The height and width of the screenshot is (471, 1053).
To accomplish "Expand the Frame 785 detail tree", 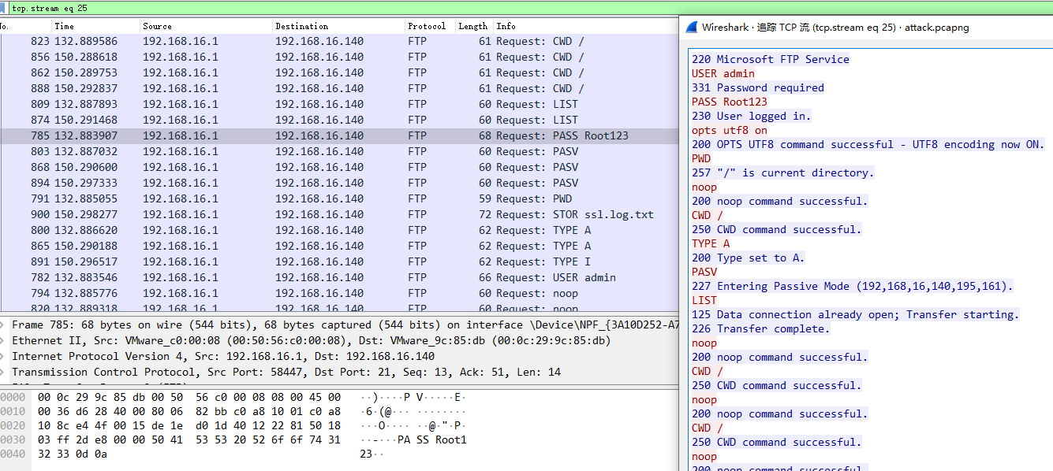I will tap(4, 325).
